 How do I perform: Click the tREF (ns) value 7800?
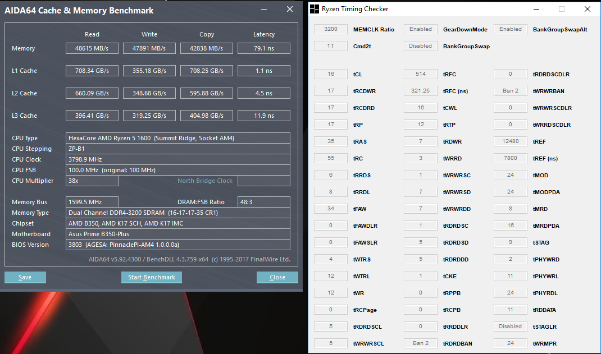(x=511, y=158)
